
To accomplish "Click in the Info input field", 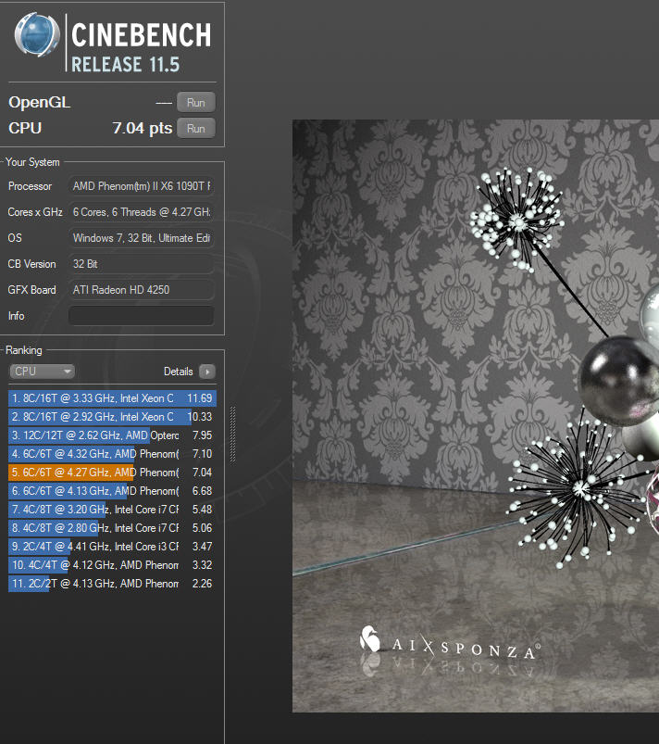I will pyautogui.click(x=142, y=316).
